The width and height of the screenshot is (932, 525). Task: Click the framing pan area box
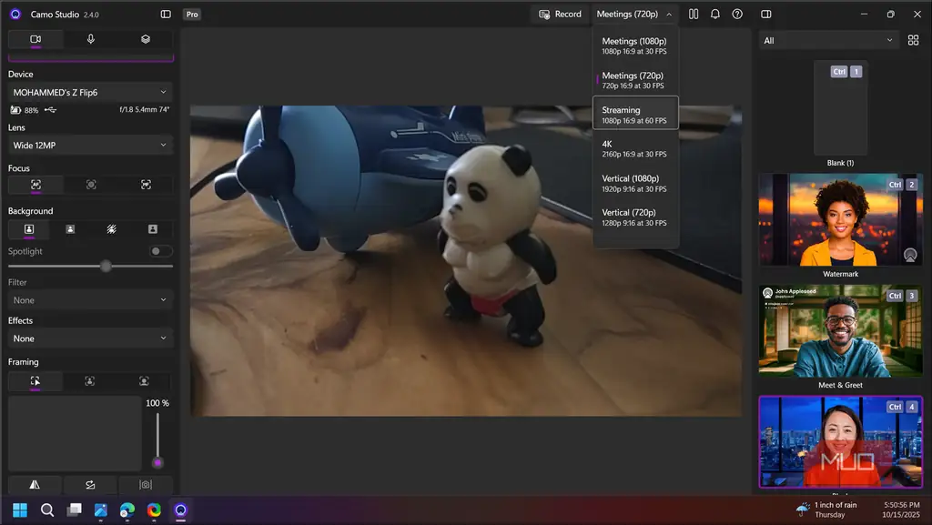[75, 433]
